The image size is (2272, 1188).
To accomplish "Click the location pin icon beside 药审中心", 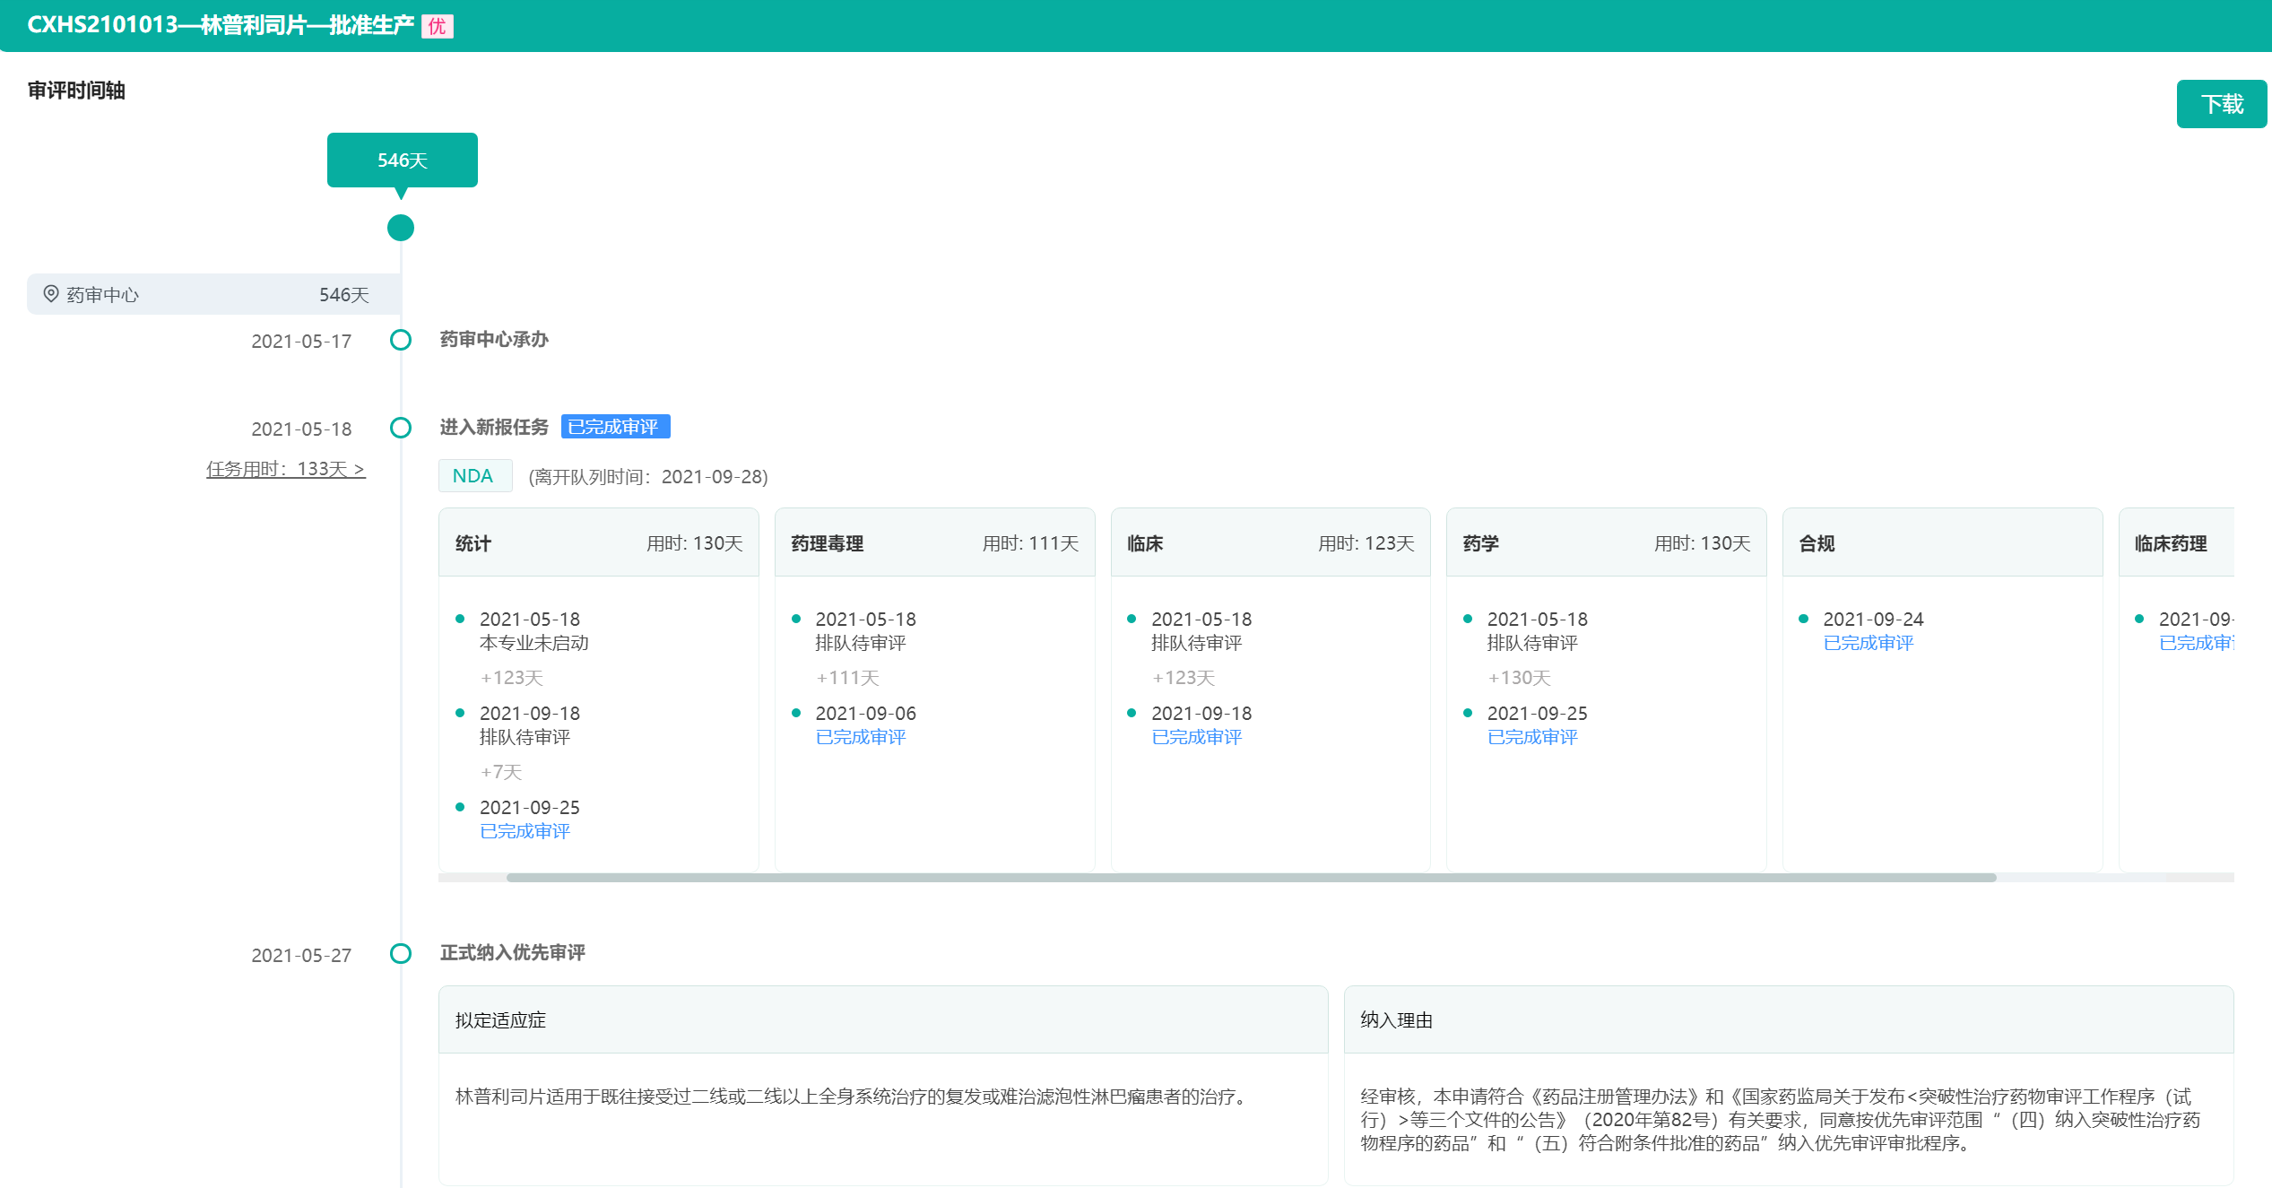I will (x=51, y=294).
